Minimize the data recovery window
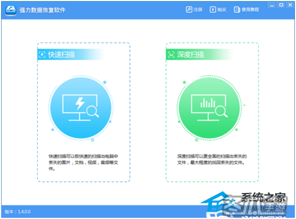296x219 pixels. [272, 5]
